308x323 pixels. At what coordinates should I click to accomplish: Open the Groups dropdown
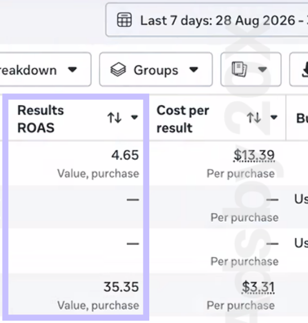156,69
